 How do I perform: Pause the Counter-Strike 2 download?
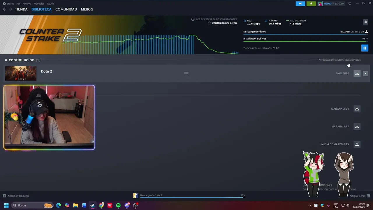click(x=365, y=48)
